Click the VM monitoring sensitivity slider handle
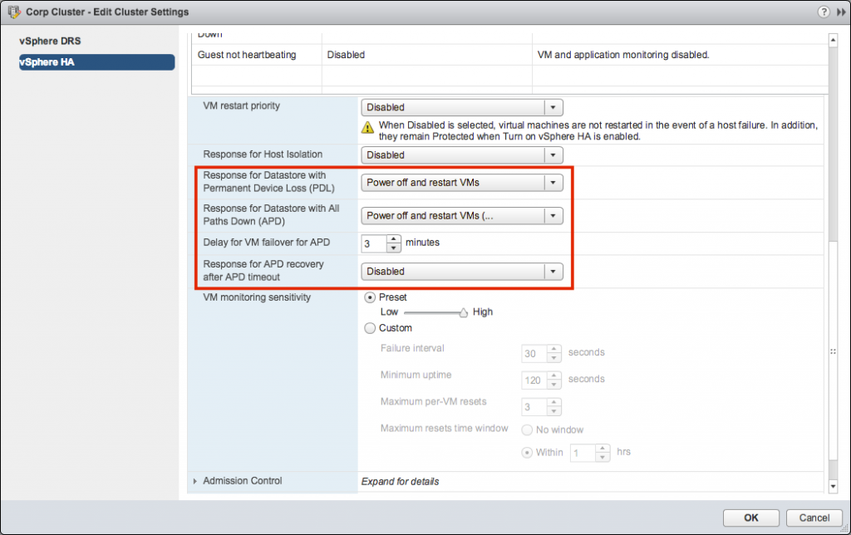851x535 pixels. click(x=464, y=312)
